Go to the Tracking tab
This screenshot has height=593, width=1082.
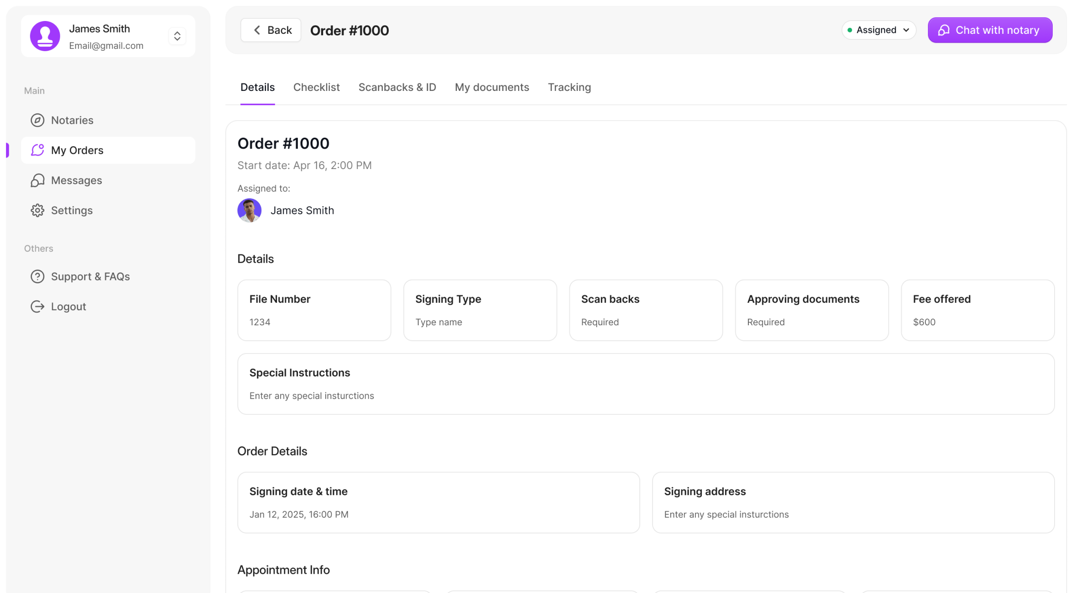pyautogui.click(x=569, y=87)
